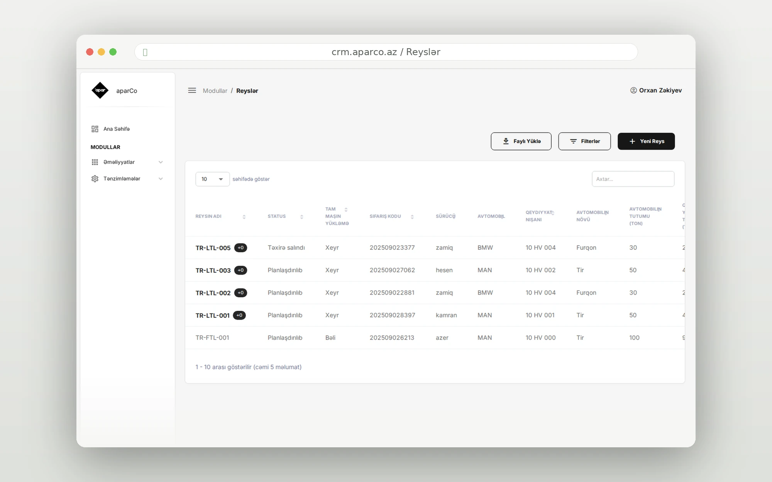
Task: Click the Təxirə salındı status cell
Action: tap(286, 248)
